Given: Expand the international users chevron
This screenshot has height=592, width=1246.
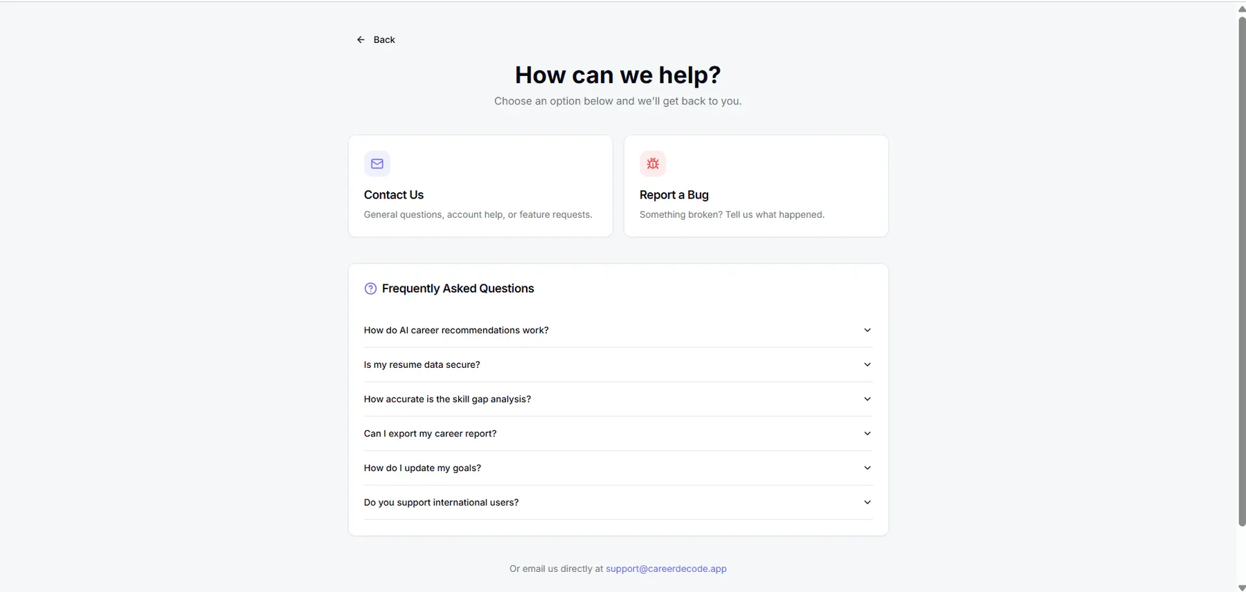Looking at the screenshot, I should [x=867, y=503].
